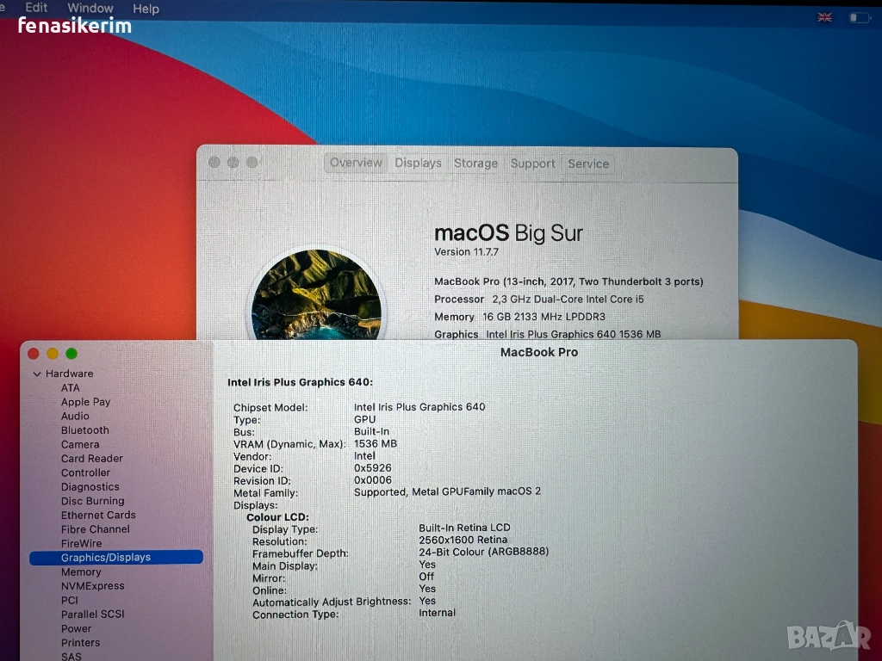The image size is (882, 661).
Task: Select Ethernet Cards in the sidebar
Action: [x=98, y=516]
